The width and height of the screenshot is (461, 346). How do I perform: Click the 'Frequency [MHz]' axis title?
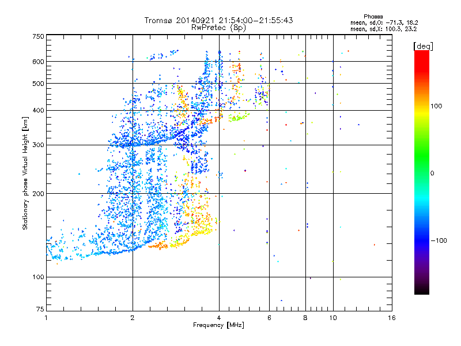coord(218,325)
